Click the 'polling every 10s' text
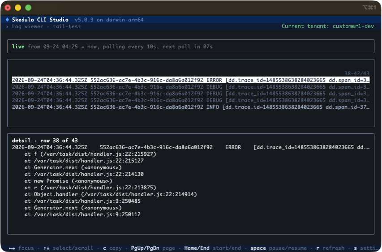The height and width of the screenshot is (252, 382). (130, 47)
